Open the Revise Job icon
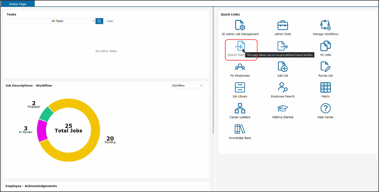 325,67
